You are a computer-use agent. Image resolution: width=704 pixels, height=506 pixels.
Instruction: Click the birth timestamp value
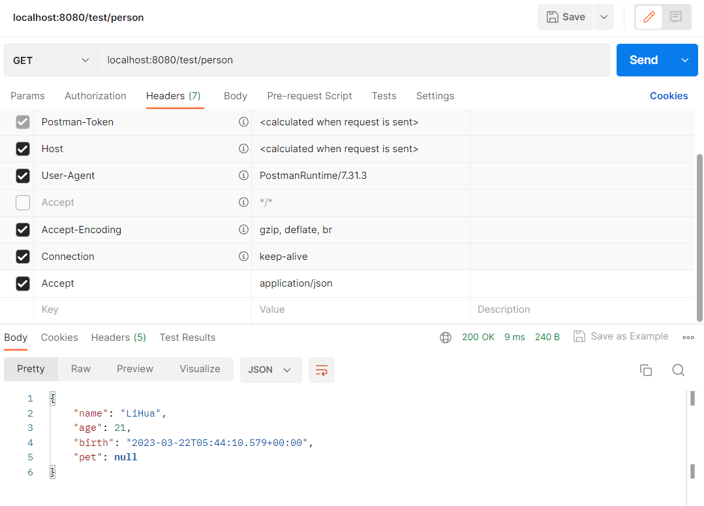coord(217,443)
